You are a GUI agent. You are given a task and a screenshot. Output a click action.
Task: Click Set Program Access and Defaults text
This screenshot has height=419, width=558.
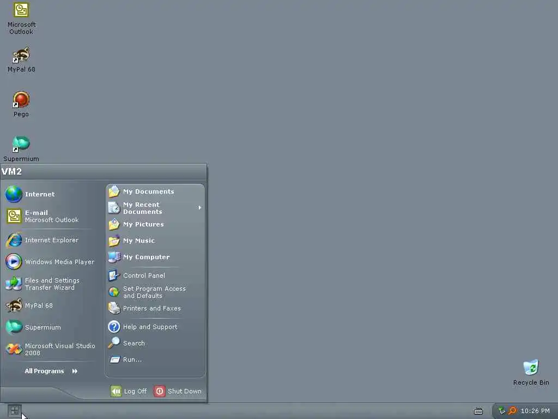[x=154, y=292]
